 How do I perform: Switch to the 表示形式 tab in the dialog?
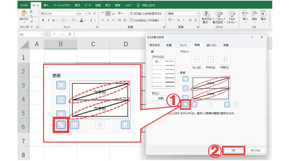tap(155, 45)
